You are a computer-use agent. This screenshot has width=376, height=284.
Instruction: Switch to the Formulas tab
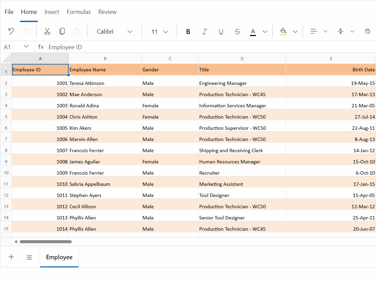point(79,12)
